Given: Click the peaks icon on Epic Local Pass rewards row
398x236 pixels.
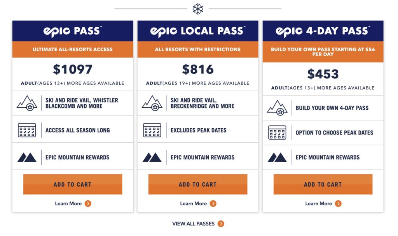Looking at the screenshot, I should tap(152, 157).
